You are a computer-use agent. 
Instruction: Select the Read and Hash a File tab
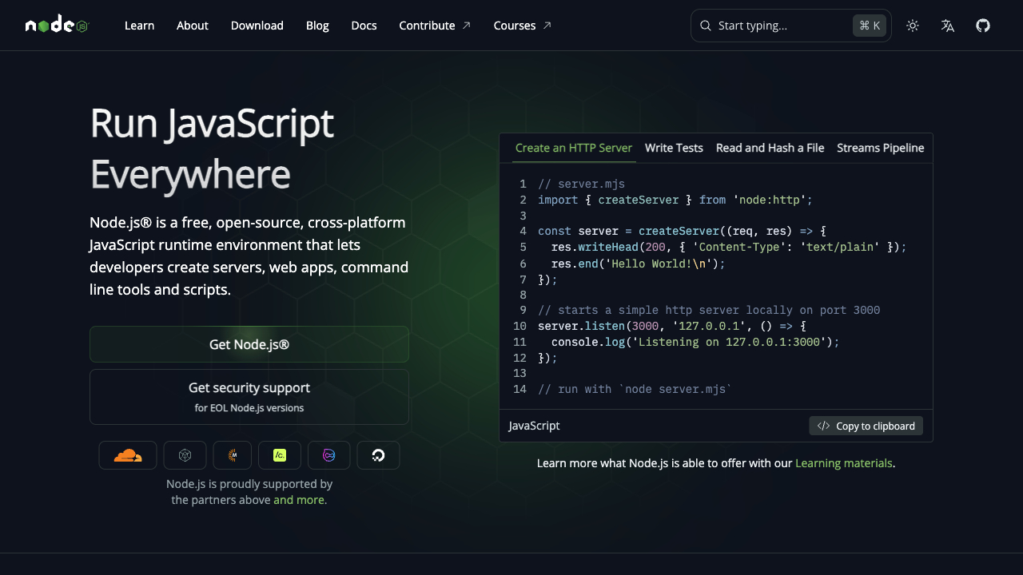[770, 148]
